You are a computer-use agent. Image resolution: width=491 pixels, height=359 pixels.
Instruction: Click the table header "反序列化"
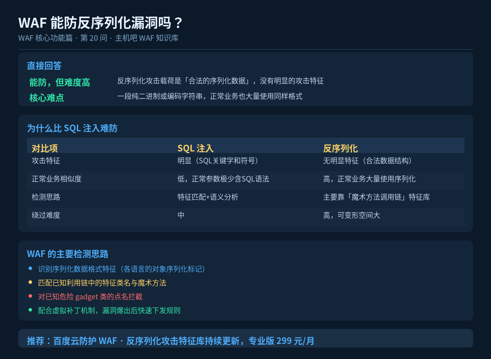pos(341,148)
